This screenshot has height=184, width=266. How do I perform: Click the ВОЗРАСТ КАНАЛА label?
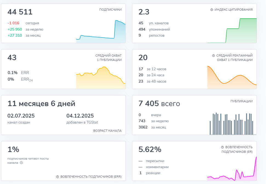pyautogui.click(x=107, y=131)
